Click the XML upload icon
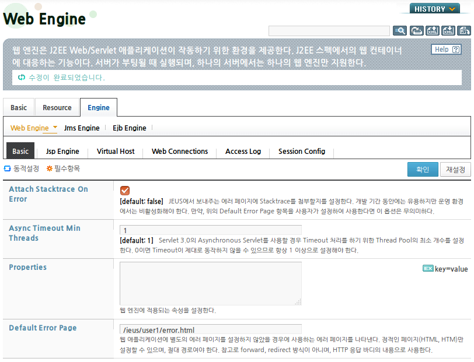Viewport: 474px width, 362px height. (433, 31)
